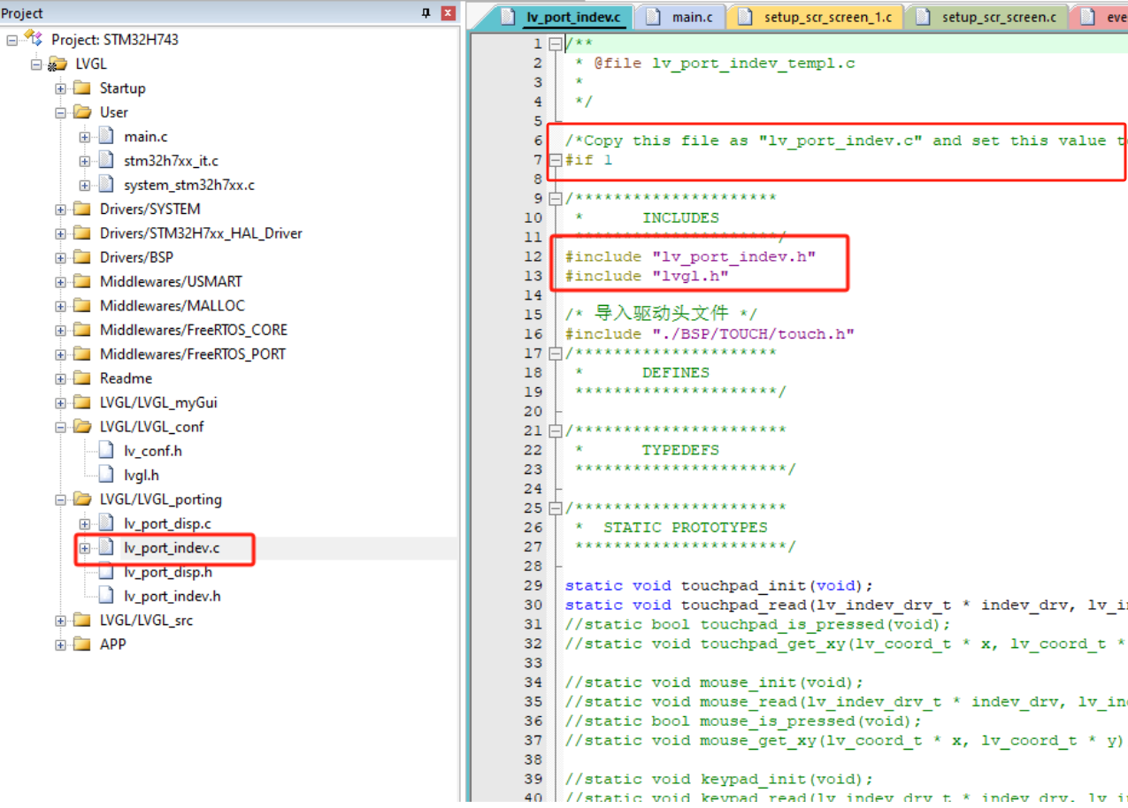The width and height of the screenshot is (1128, 808).
Task: Click the Readme folder icon
Action: (x=82, y=377)
